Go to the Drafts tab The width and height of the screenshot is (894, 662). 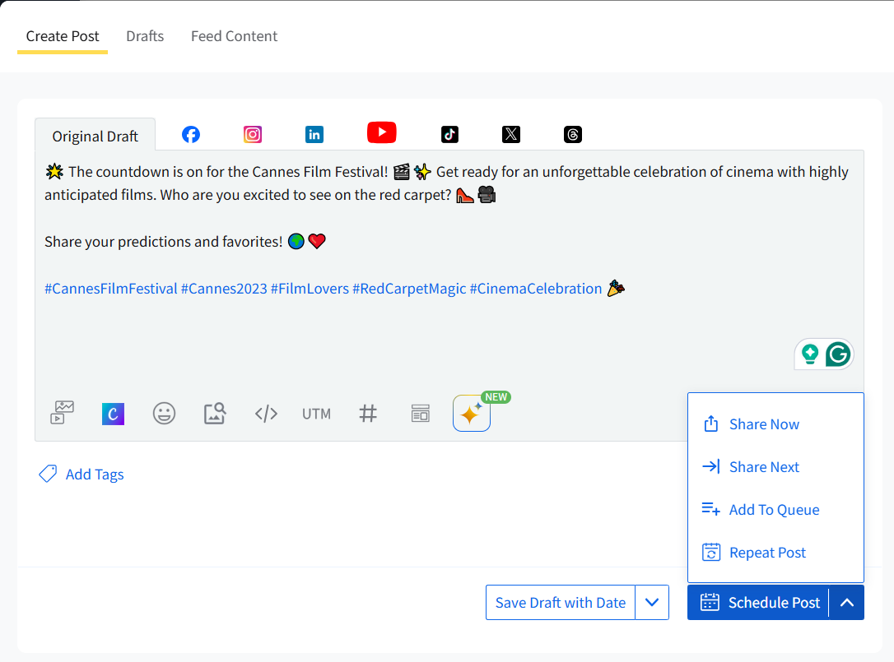coord(145,36)
